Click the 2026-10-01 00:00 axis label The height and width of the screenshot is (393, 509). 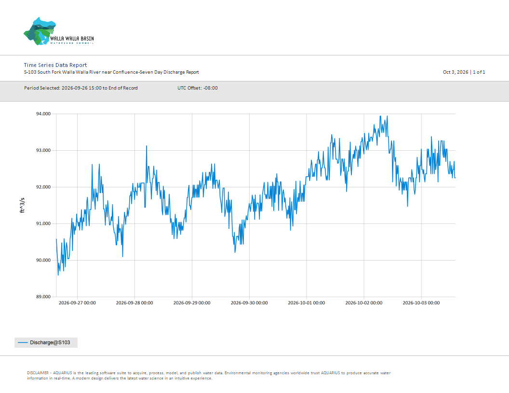pos(307,303)
